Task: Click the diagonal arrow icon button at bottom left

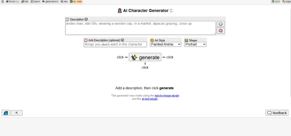Action: (17, 113)
